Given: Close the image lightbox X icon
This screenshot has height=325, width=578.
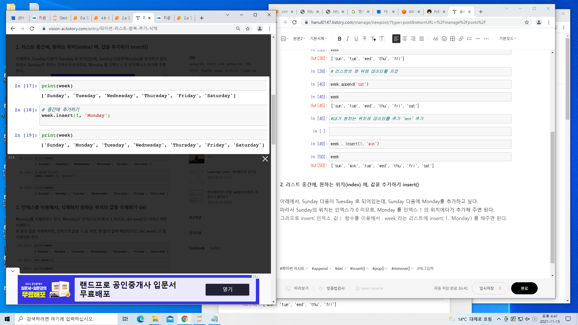Looking at the screenshot, I should (265, 159).
